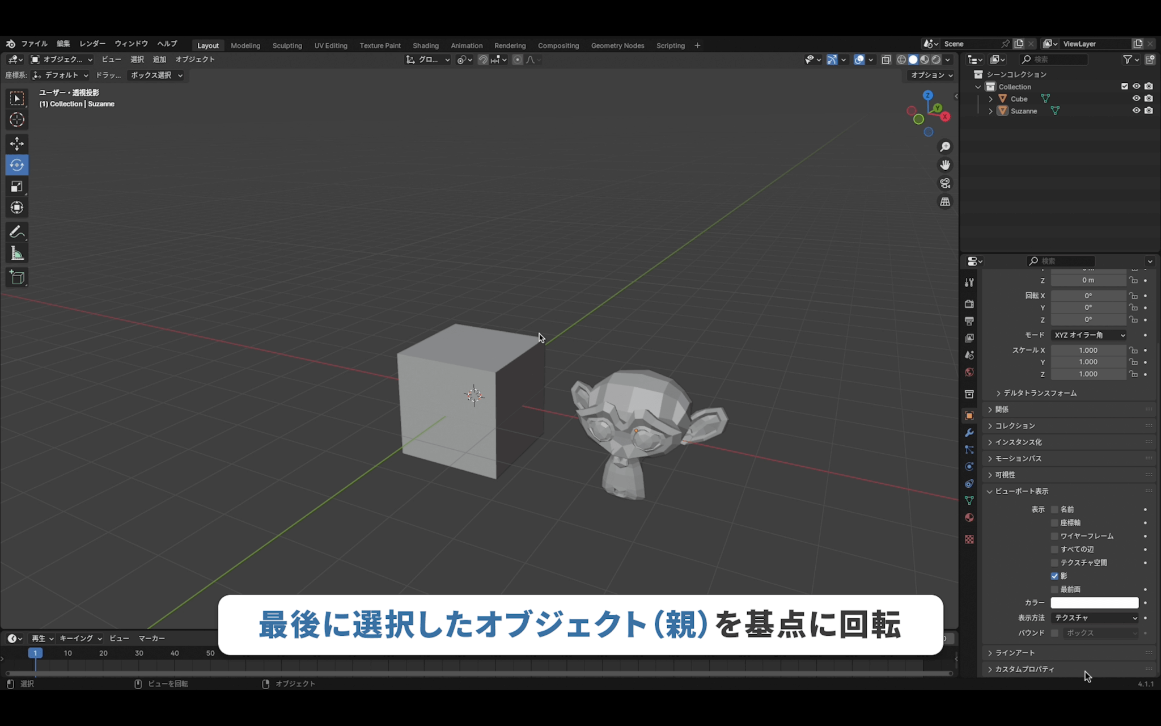This screenshot has height=726, width=1161.
Task: Open the ボックス選択 drag dropdown
Action: pyautogui.click(x=156, y=75)
